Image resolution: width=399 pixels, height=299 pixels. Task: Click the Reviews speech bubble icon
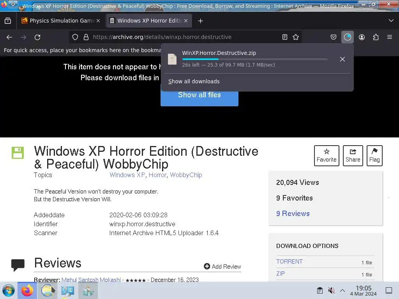tap(18, 265)
